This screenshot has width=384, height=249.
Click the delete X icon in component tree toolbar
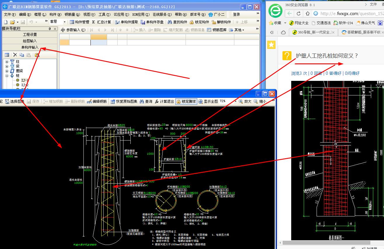pyautogui.click(x=15, y=55)
